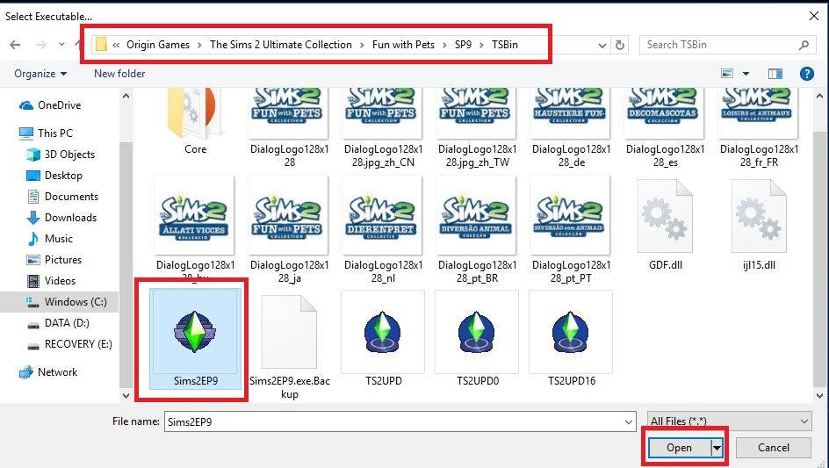829x468 pixels.
Task: Select Windows (C:) drive in sidebar
Action: pyautogui.click(x=60, y=302)
